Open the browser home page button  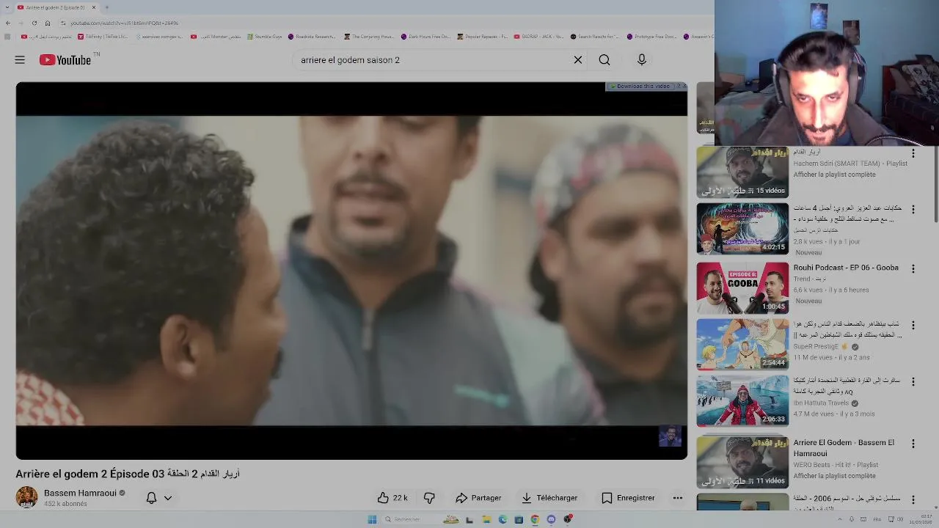48,23
